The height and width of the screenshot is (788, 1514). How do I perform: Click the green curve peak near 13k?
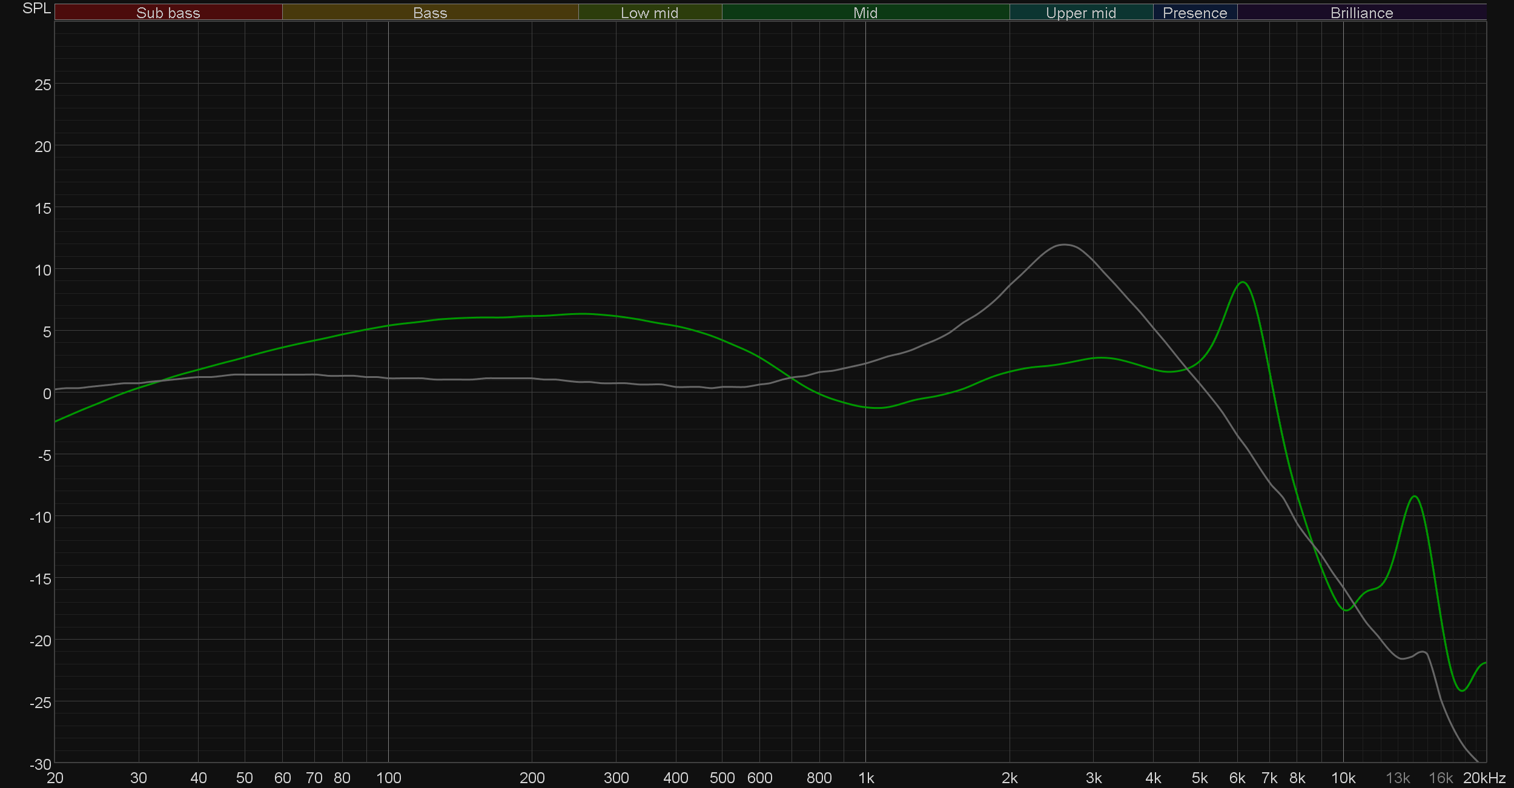tap(1415, 497)
